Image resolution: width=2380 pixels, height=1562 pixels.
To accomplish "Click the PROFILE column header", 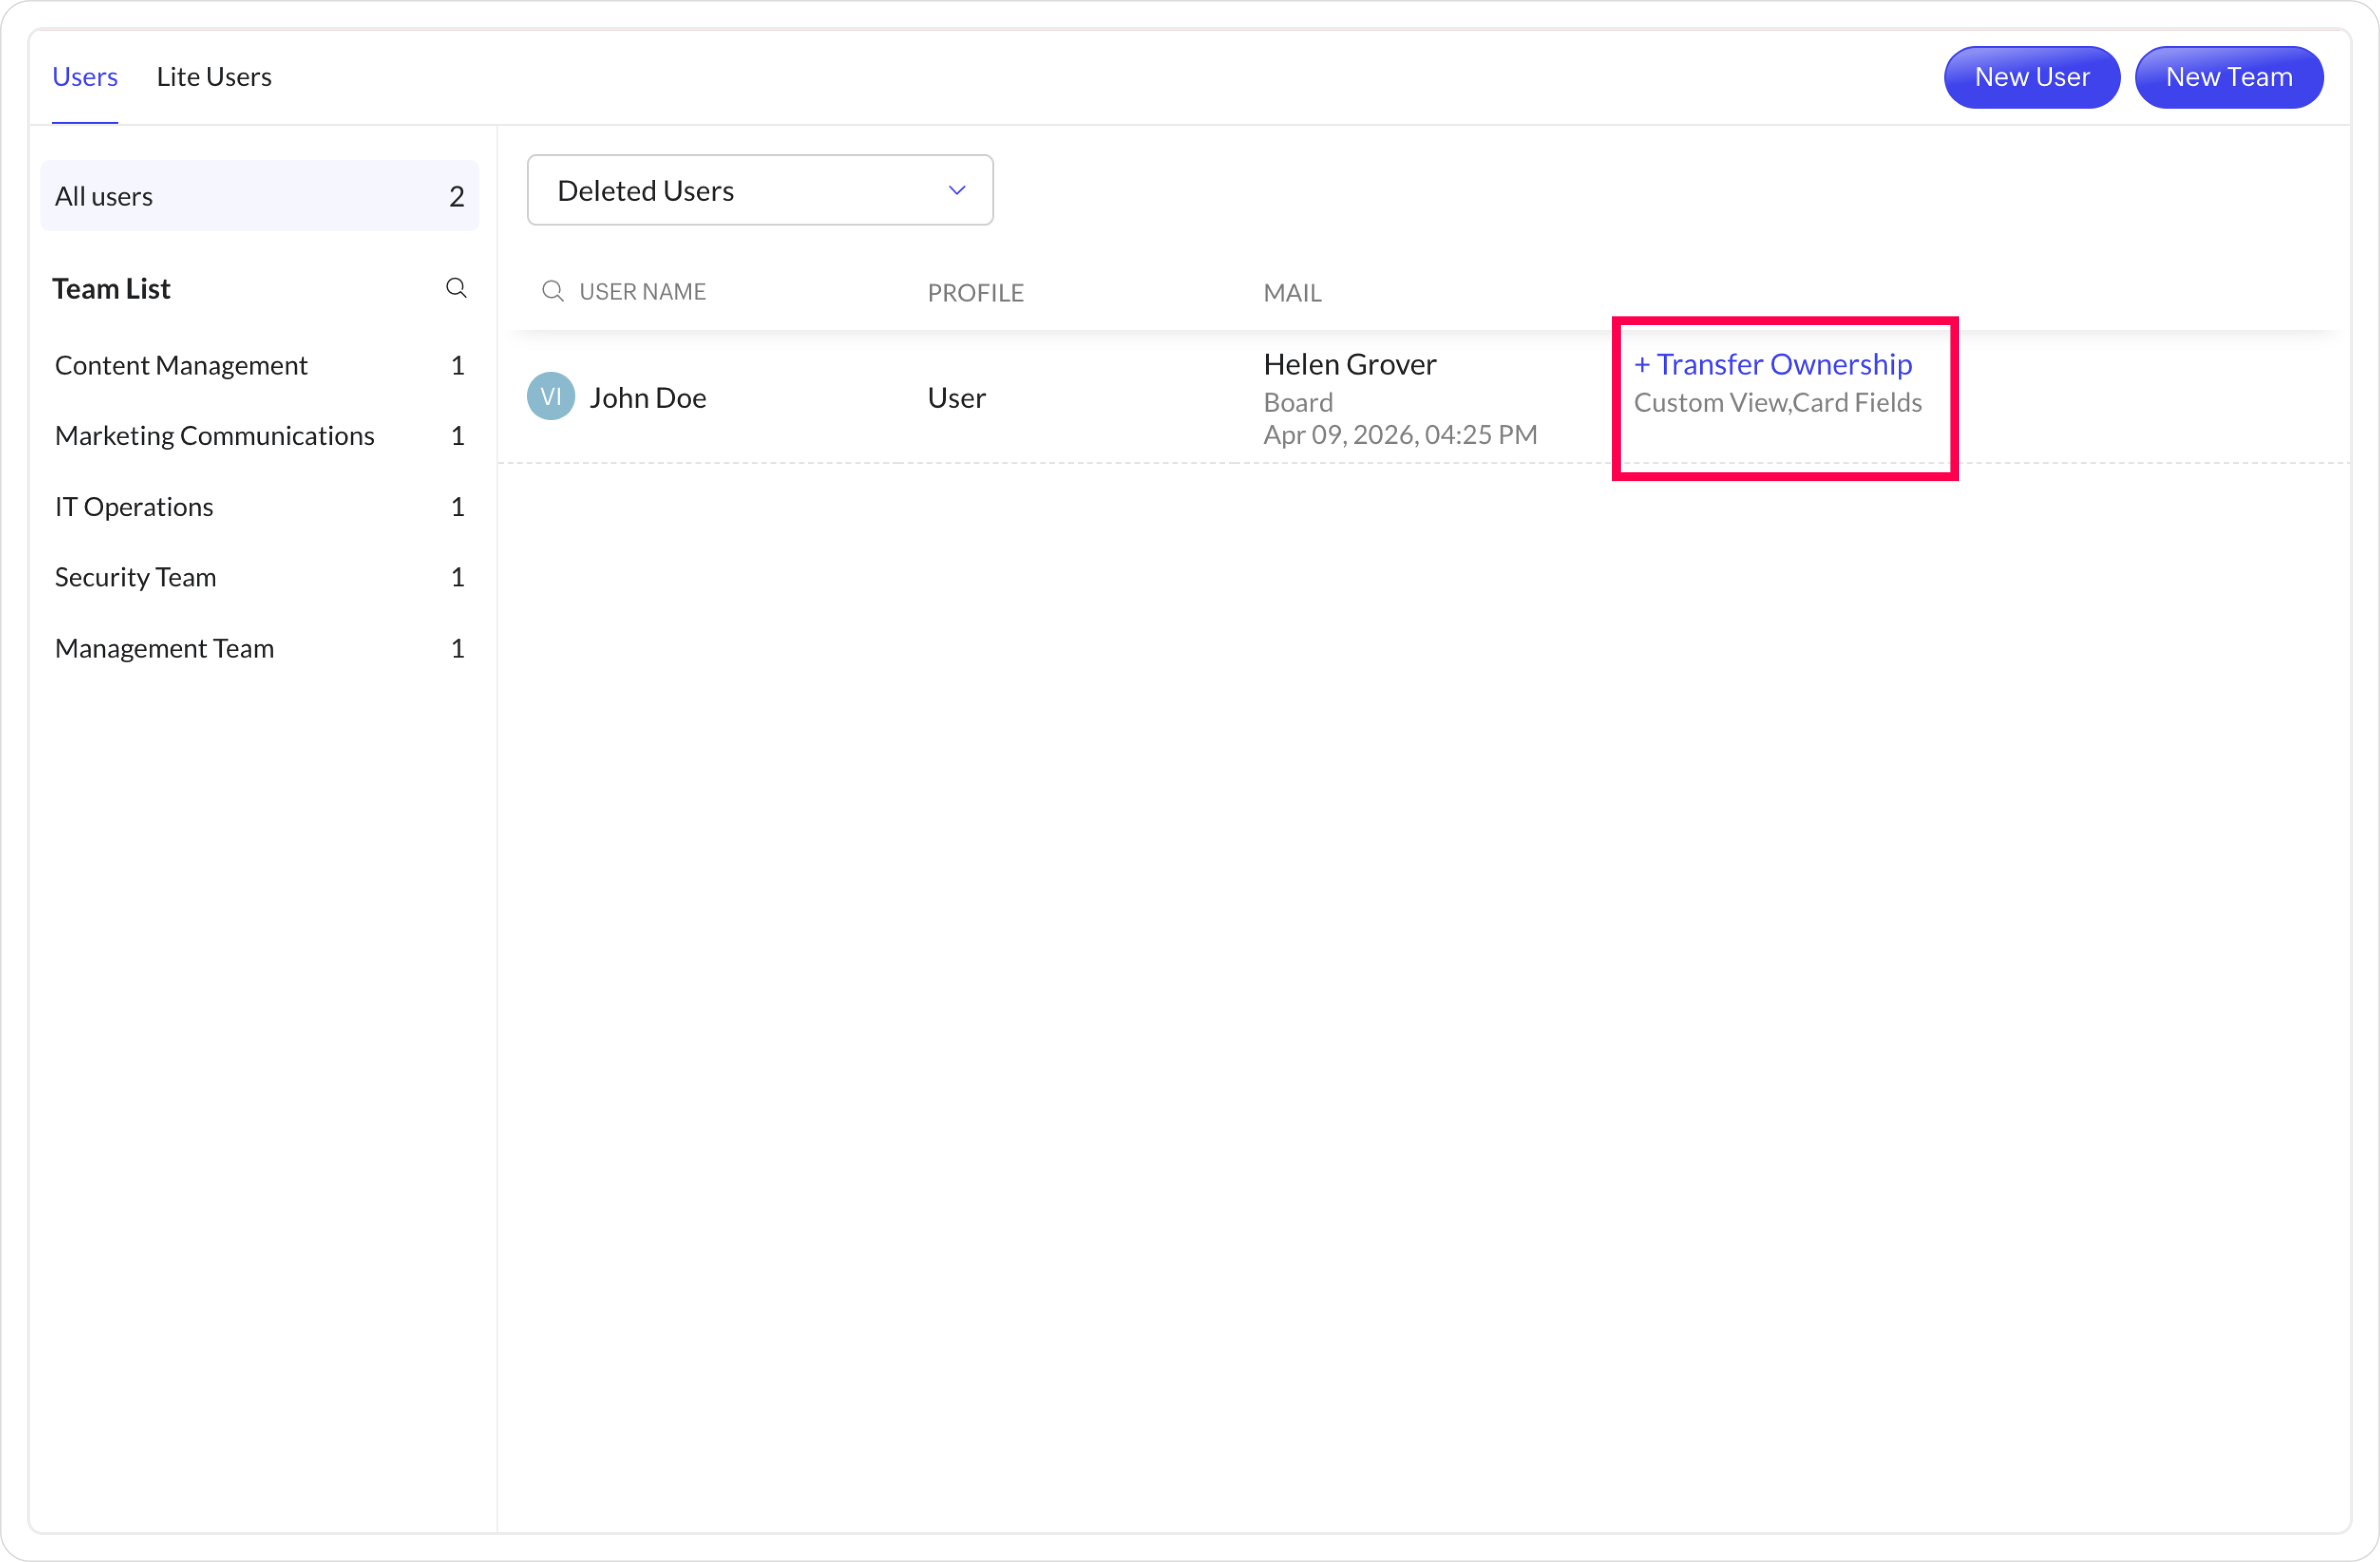I will pyautogui.click(x=975, y=293).
